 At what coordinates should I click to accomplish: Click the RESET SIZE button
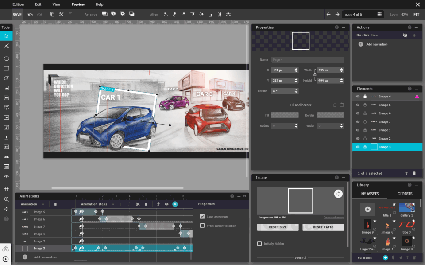pyautogui.click(x=278, y=227)
